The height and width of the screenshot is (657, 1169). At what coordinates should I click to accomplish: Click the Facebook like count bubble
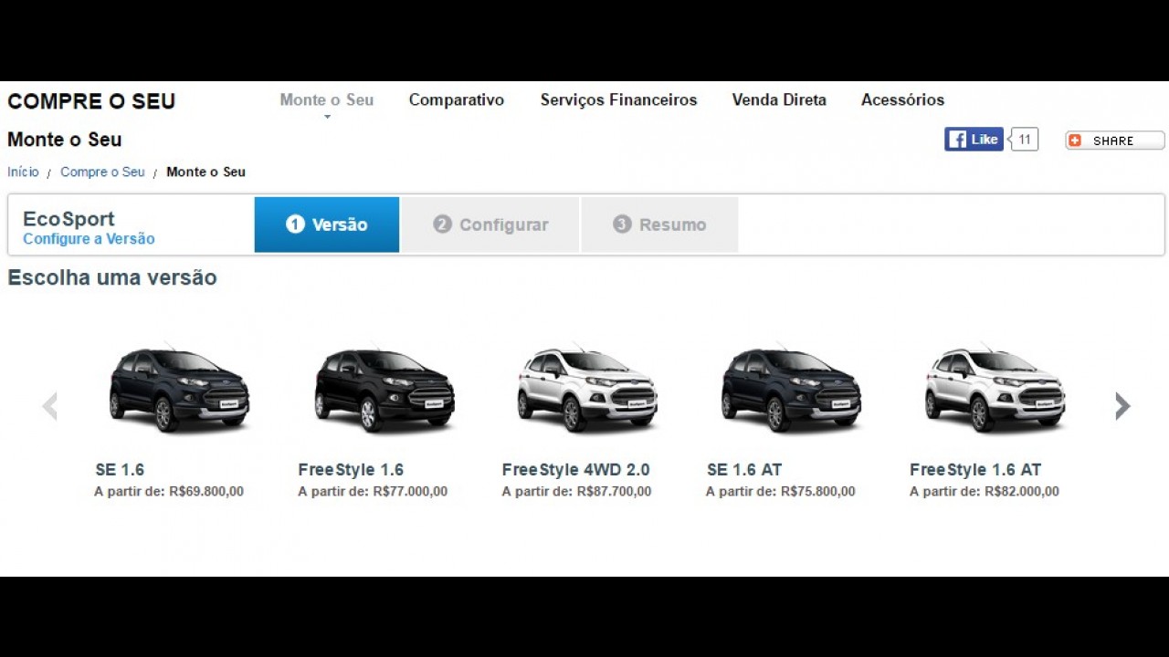point(1025,140)
